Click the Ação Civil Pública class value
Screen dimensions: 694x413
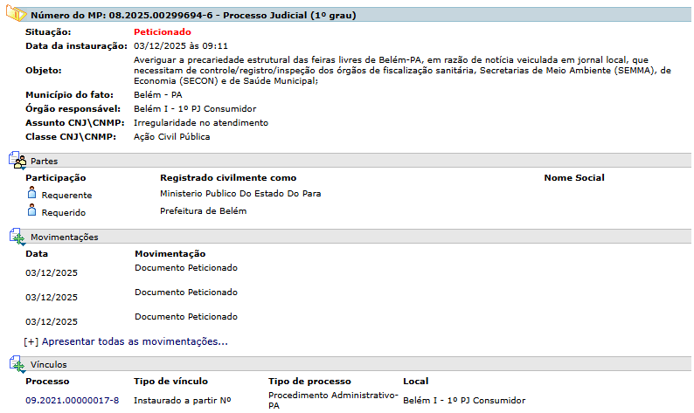point(171,136)
